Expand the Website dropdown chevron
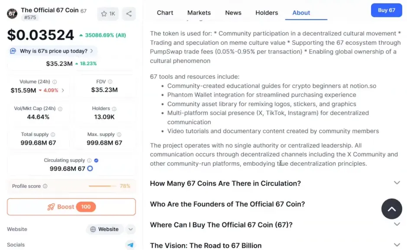 pyautogui.click(x=130, y=229)
